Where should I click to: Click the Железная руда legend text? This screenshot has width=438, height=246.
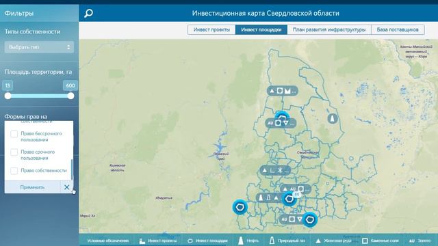pyautogui.click(x=337, y=241)
